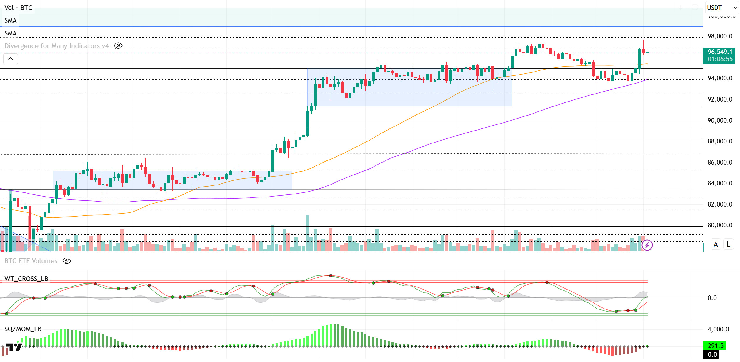
Task: Click the 88,000.0 price axis label
Action: 720,141
